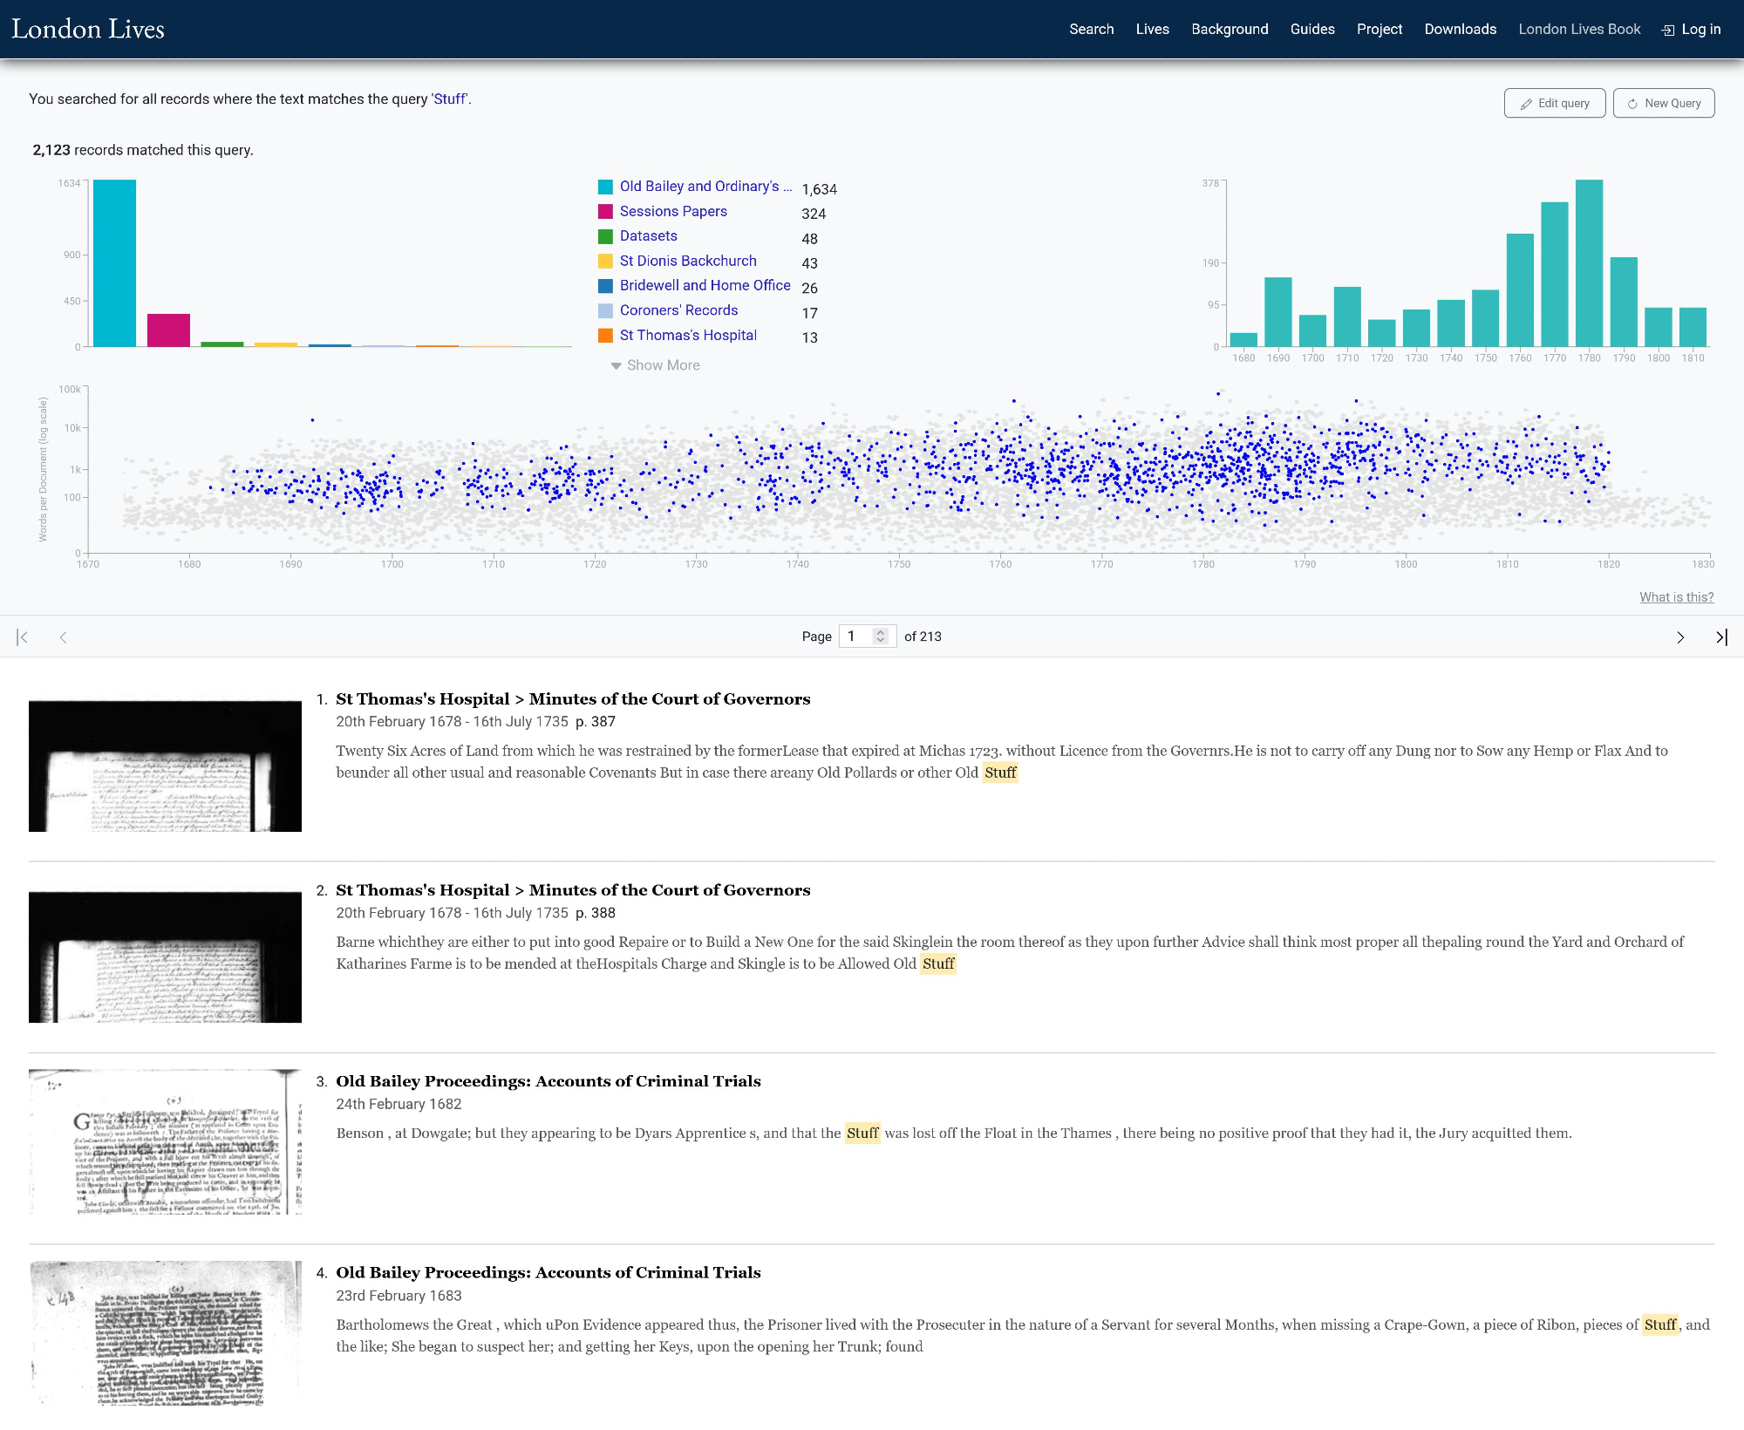Click the 'What is this?' link
This screenshot has height=1430, width=1744.
(x=1676, y=597)
